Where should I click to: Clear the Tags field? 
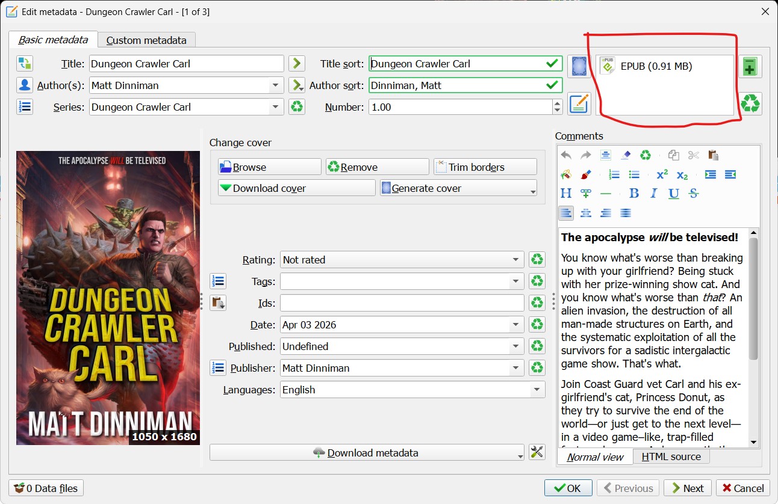pyautogui.click(x=537, y=281)
